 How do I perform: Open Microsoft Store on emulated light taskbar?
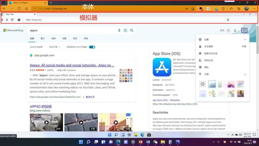click(149, 135)
